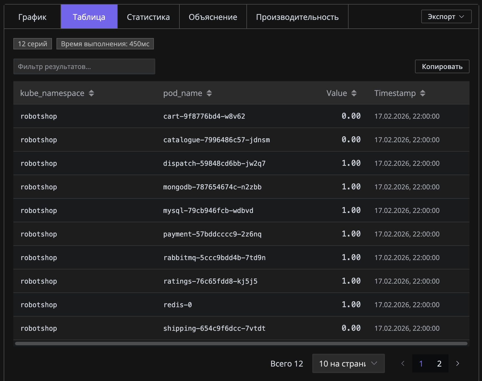Viewport: 482px width, 381px height.
Task: Sort table by kube_namespace column icon
Action: (x=91, y=93)
